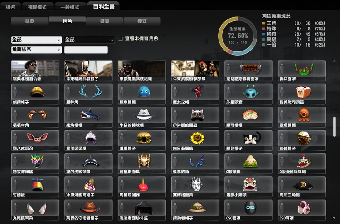Open the 一般模式 tab
The width and height of the screenshot is (340, 224).
[70, 7]
